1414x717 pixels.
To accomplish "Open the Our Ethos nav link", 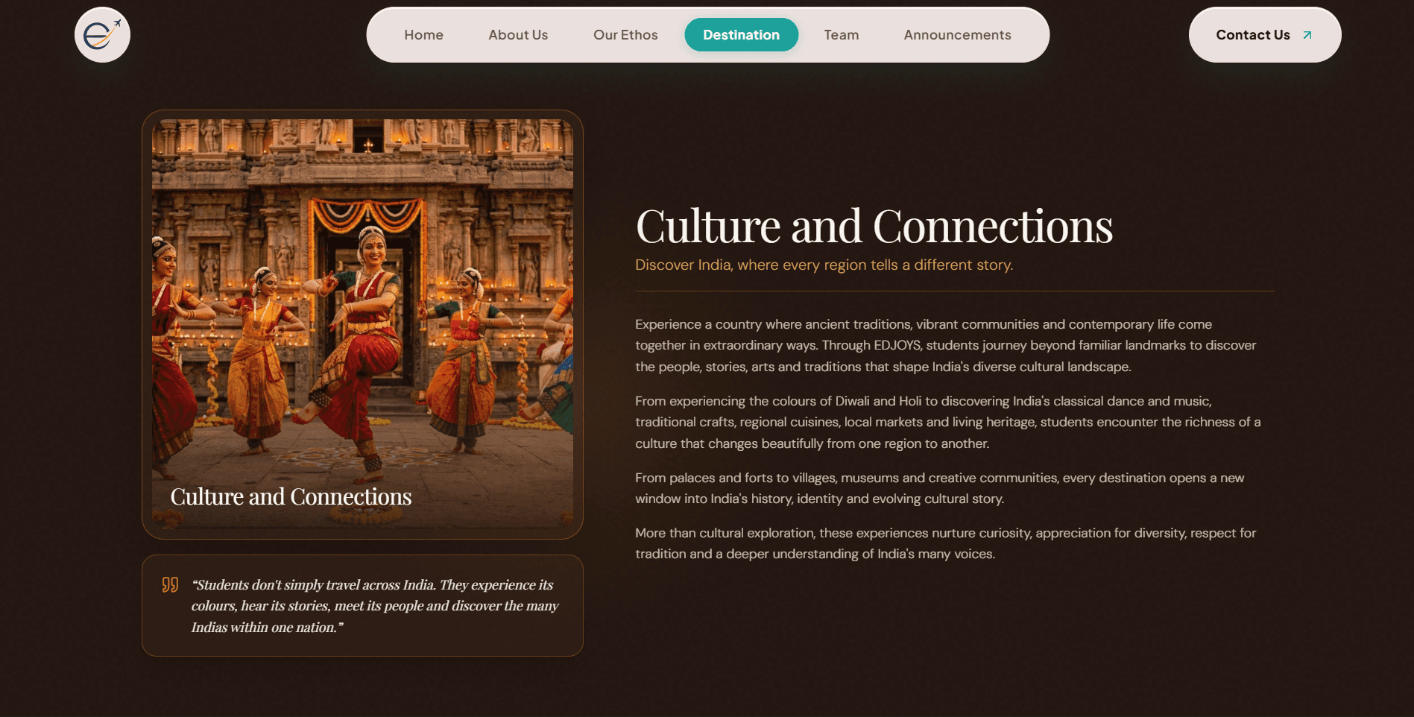I will pyautogui.click(x=625, y=35).
